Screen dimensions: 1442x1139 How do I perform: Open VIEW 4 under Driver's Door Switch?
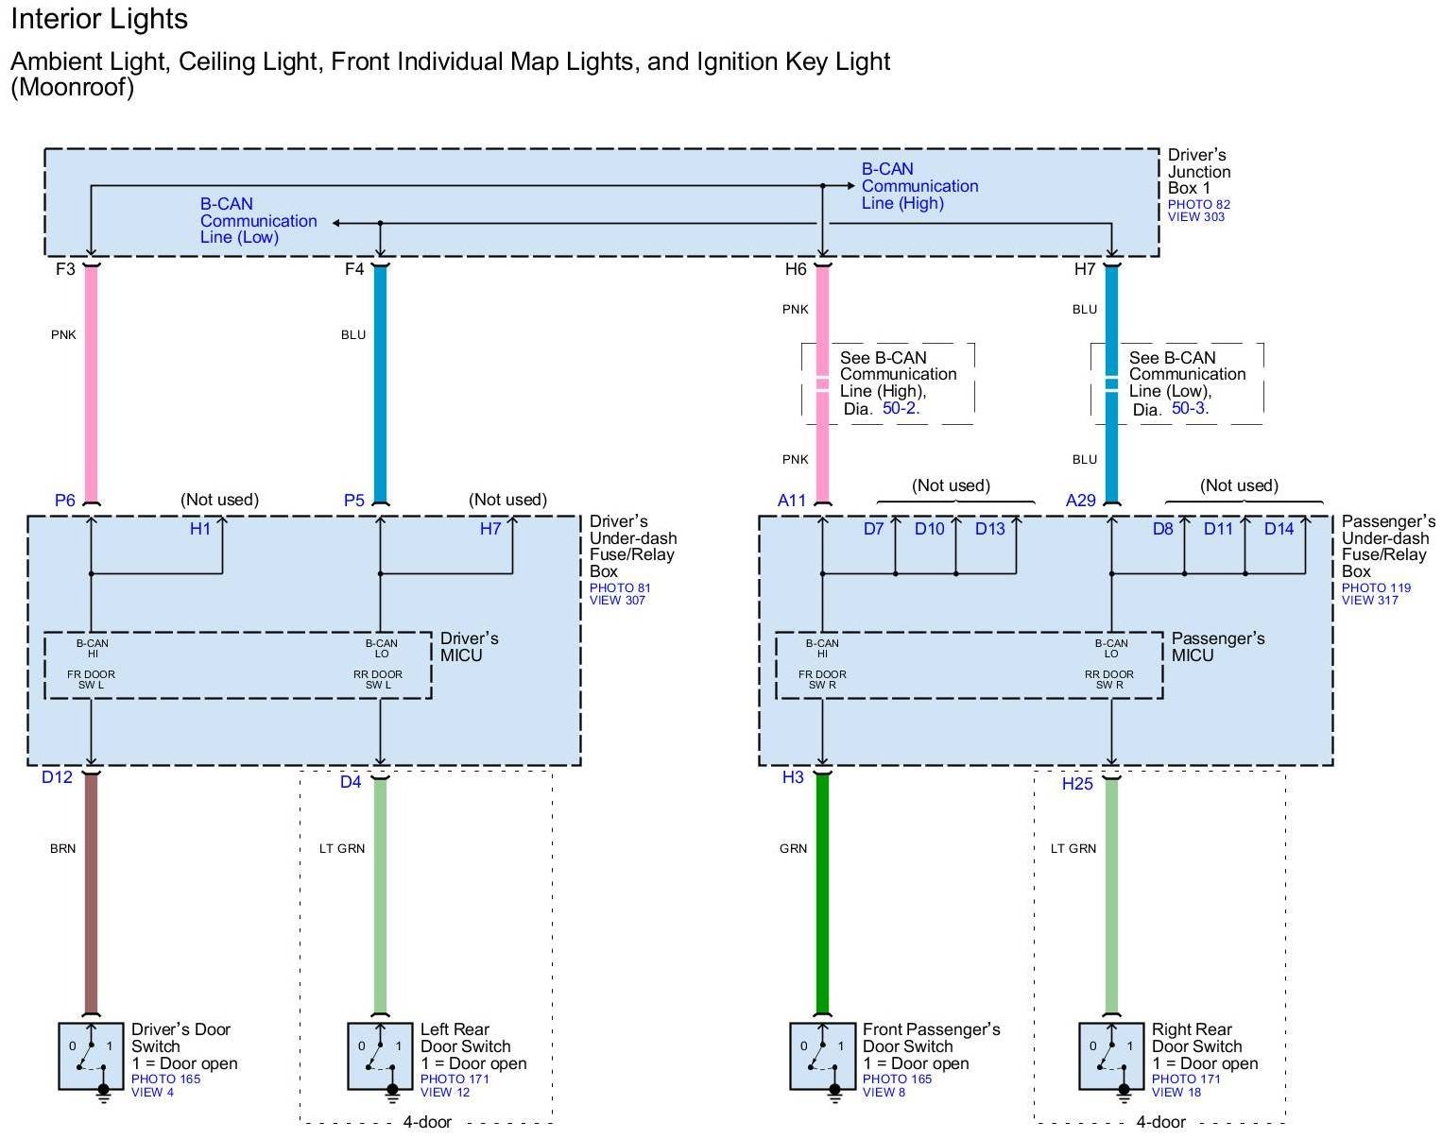point(152,1093)
